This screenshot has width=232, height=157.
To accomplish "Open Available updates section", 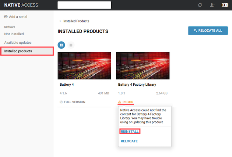I will (x=18, y=43).
